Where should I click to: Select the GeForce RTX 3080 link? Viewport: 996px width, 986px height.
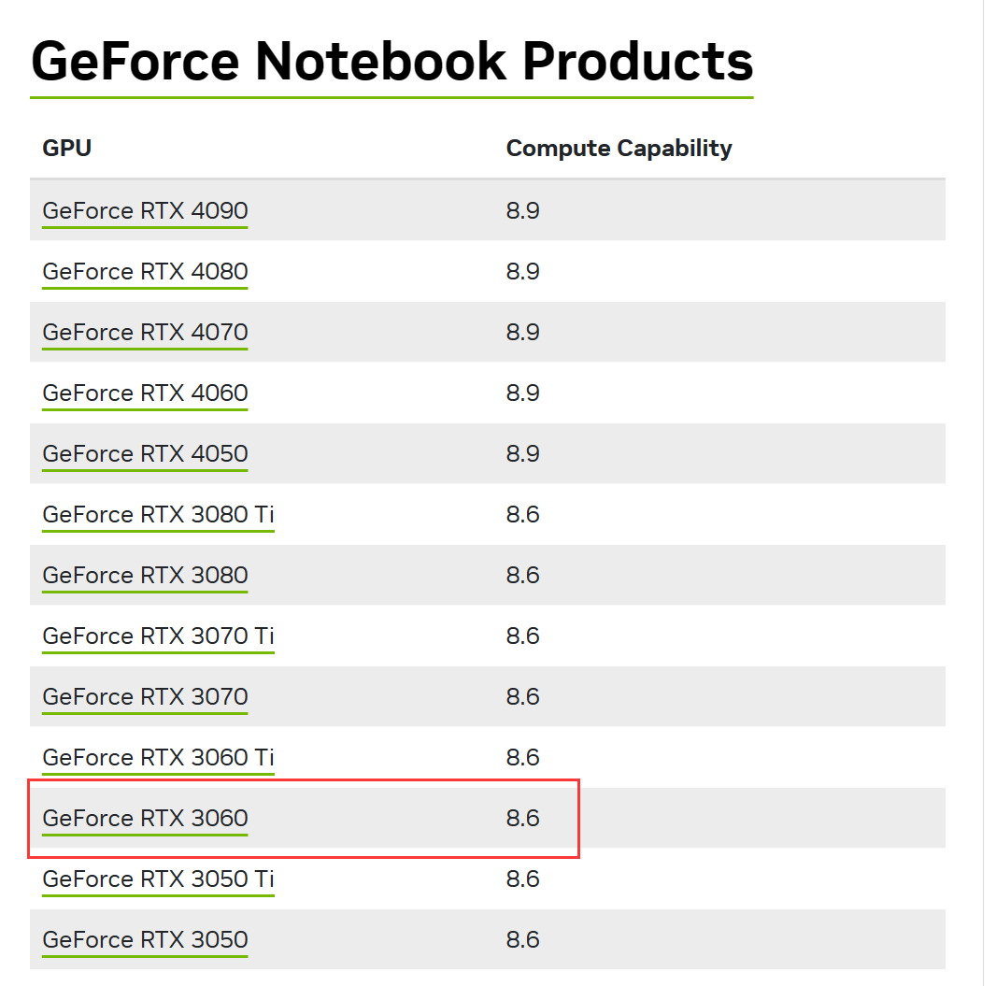[145, 576]
